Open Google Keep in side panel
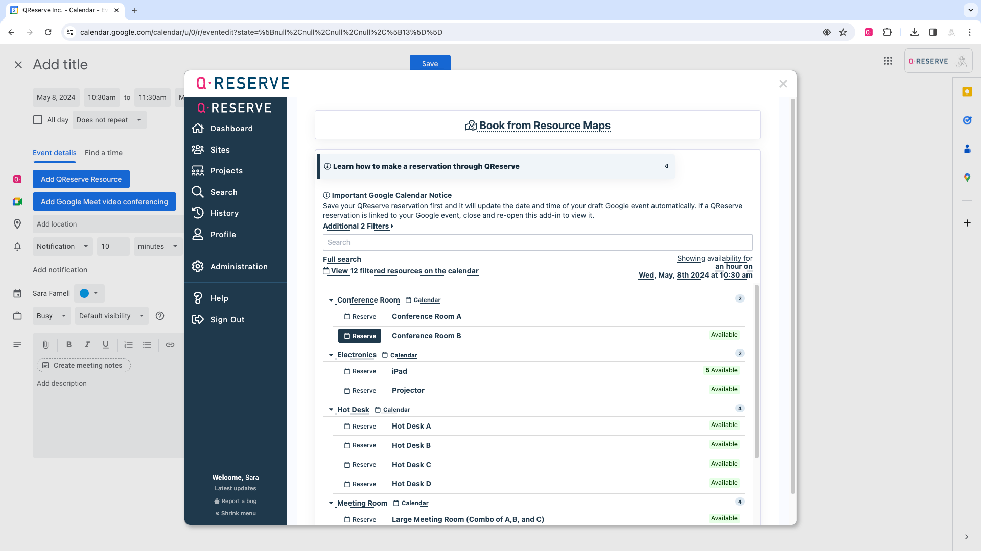 point(967,92)
